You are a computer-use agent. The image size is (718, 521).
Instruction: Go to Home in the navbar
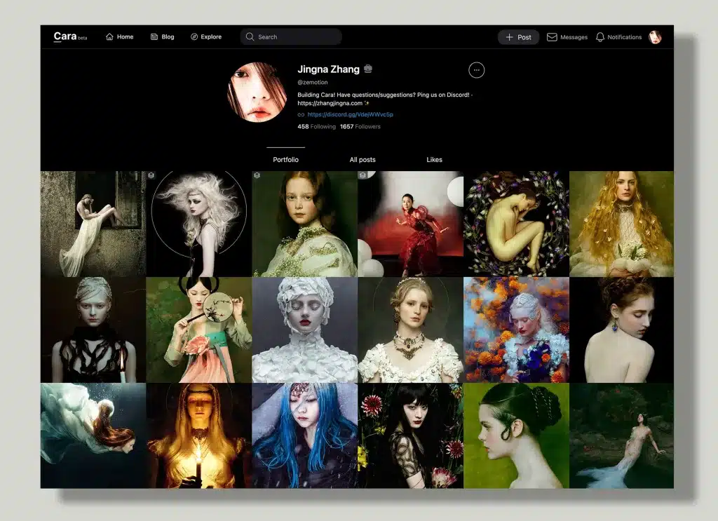tap(119, 37)
